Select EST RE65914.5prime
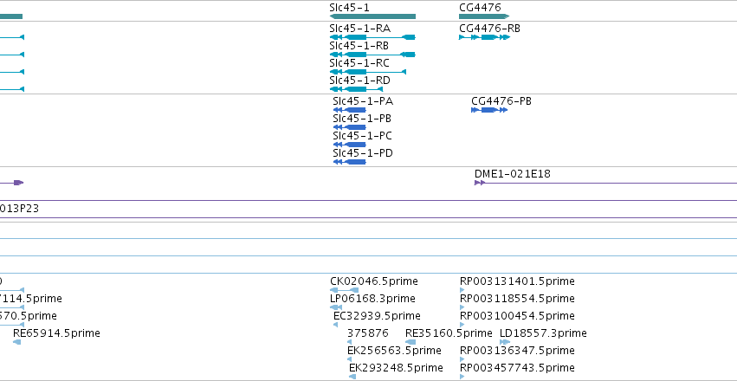The height and width of the screenshot is (381, 737). 56,333
